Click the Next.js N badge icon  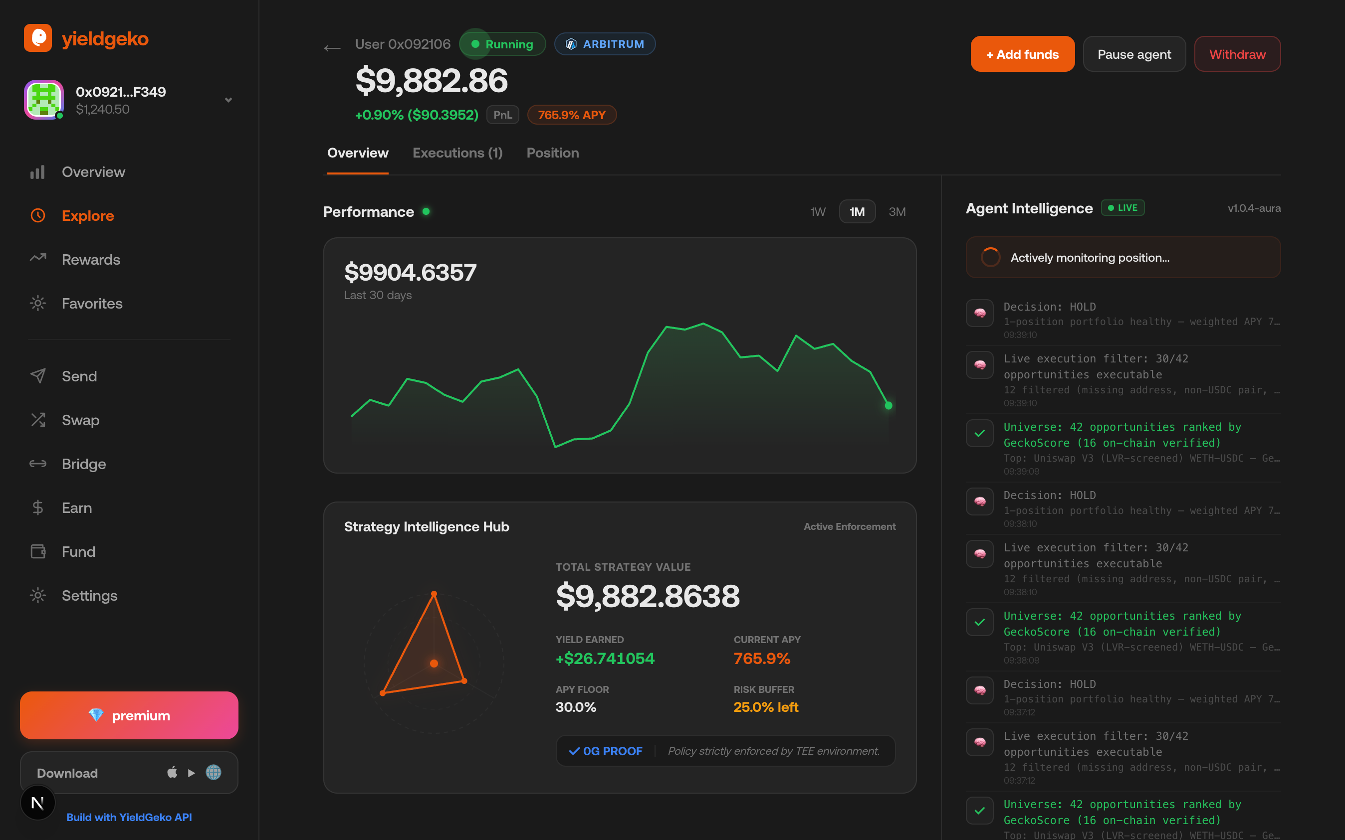coord(38,803)
